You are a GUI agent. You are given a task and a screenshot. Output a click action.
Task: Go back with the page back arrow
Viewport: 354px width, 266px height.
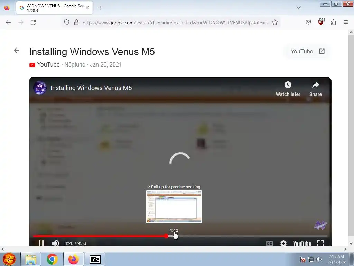coord(17,50)
